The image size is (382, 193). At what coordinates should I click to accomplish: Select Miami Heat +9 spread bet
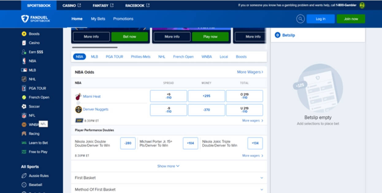[x=168, y=96]
